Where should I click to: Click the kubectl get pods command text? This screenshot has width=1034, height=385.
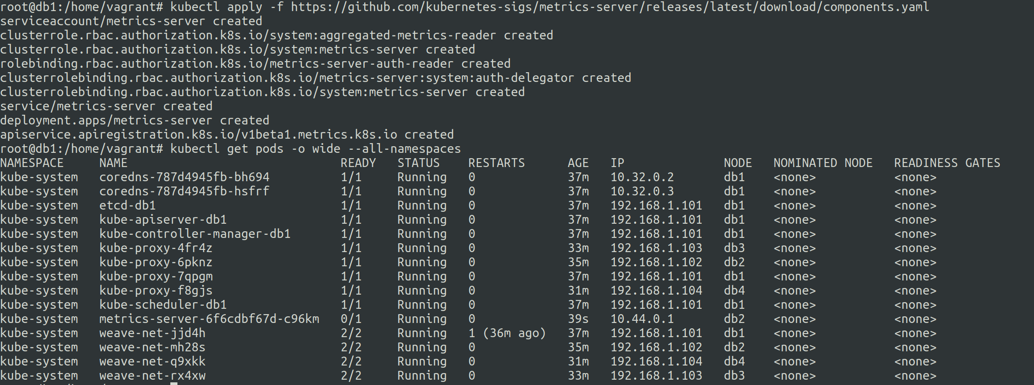(x=315, y=149)
